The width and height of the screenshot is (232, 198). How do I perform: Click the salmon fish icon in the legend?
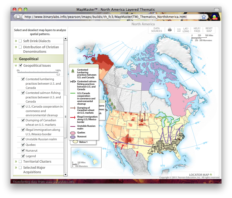73,82
